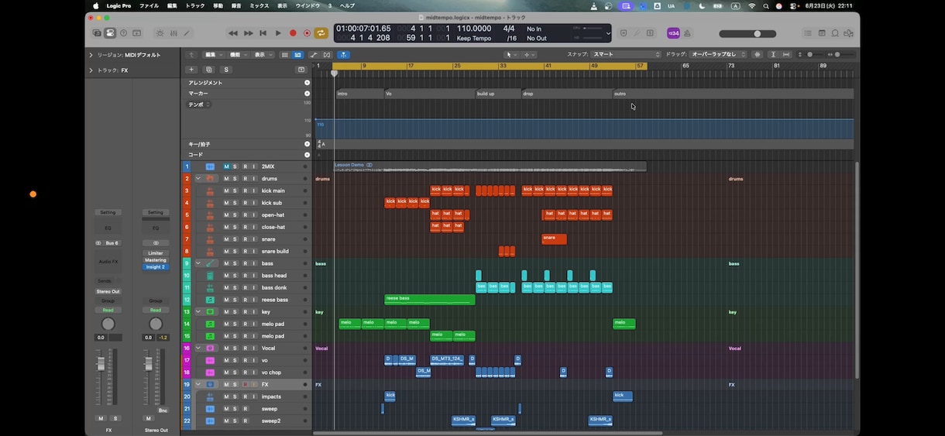Click the Mastering plug-in slot
The height and width of the screenshot is (436, 945).
point(156,260)
